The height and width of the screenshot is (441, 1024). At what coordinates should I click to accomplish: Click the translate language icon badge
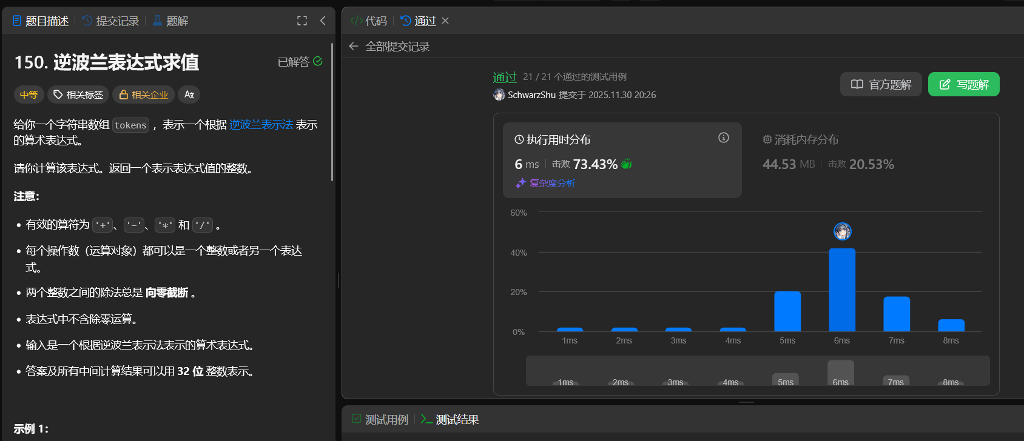[189, 94]
